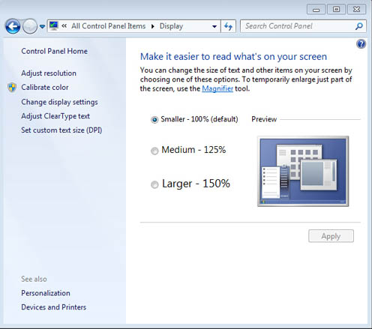This screenshot has width=372, height=329.
Task: Click the Apply button
Action: point(331,236)
